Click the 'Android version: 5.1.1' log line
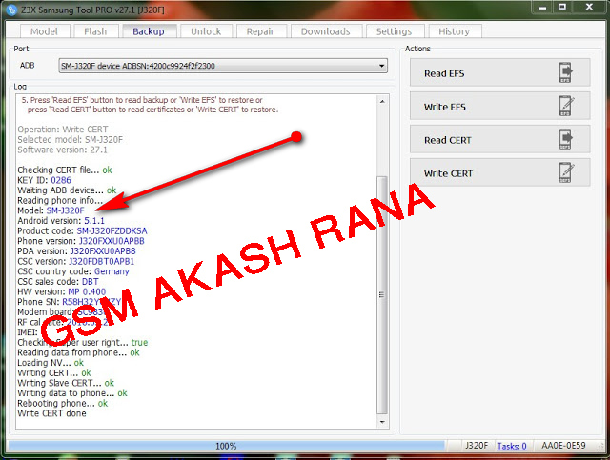The width and height of the screenshot is (610, 460). (61, 220)
